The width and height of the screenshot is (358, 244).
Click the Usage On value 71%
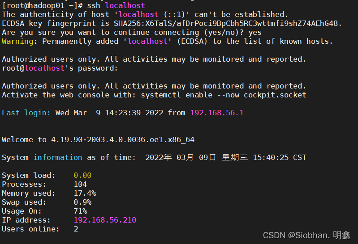(80, 211)
